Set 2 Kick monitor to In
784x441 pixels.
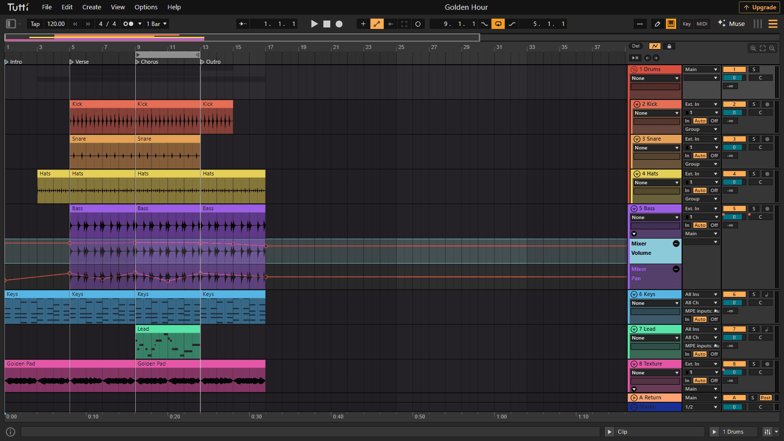pos(687,121)
